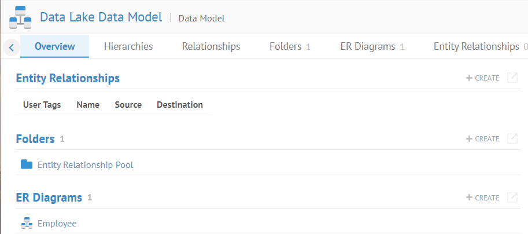Image resolution: width=528 pixels, height=234 pixels.
Task: Switch to the Hierarchies tab
Action: coord(128,46)
